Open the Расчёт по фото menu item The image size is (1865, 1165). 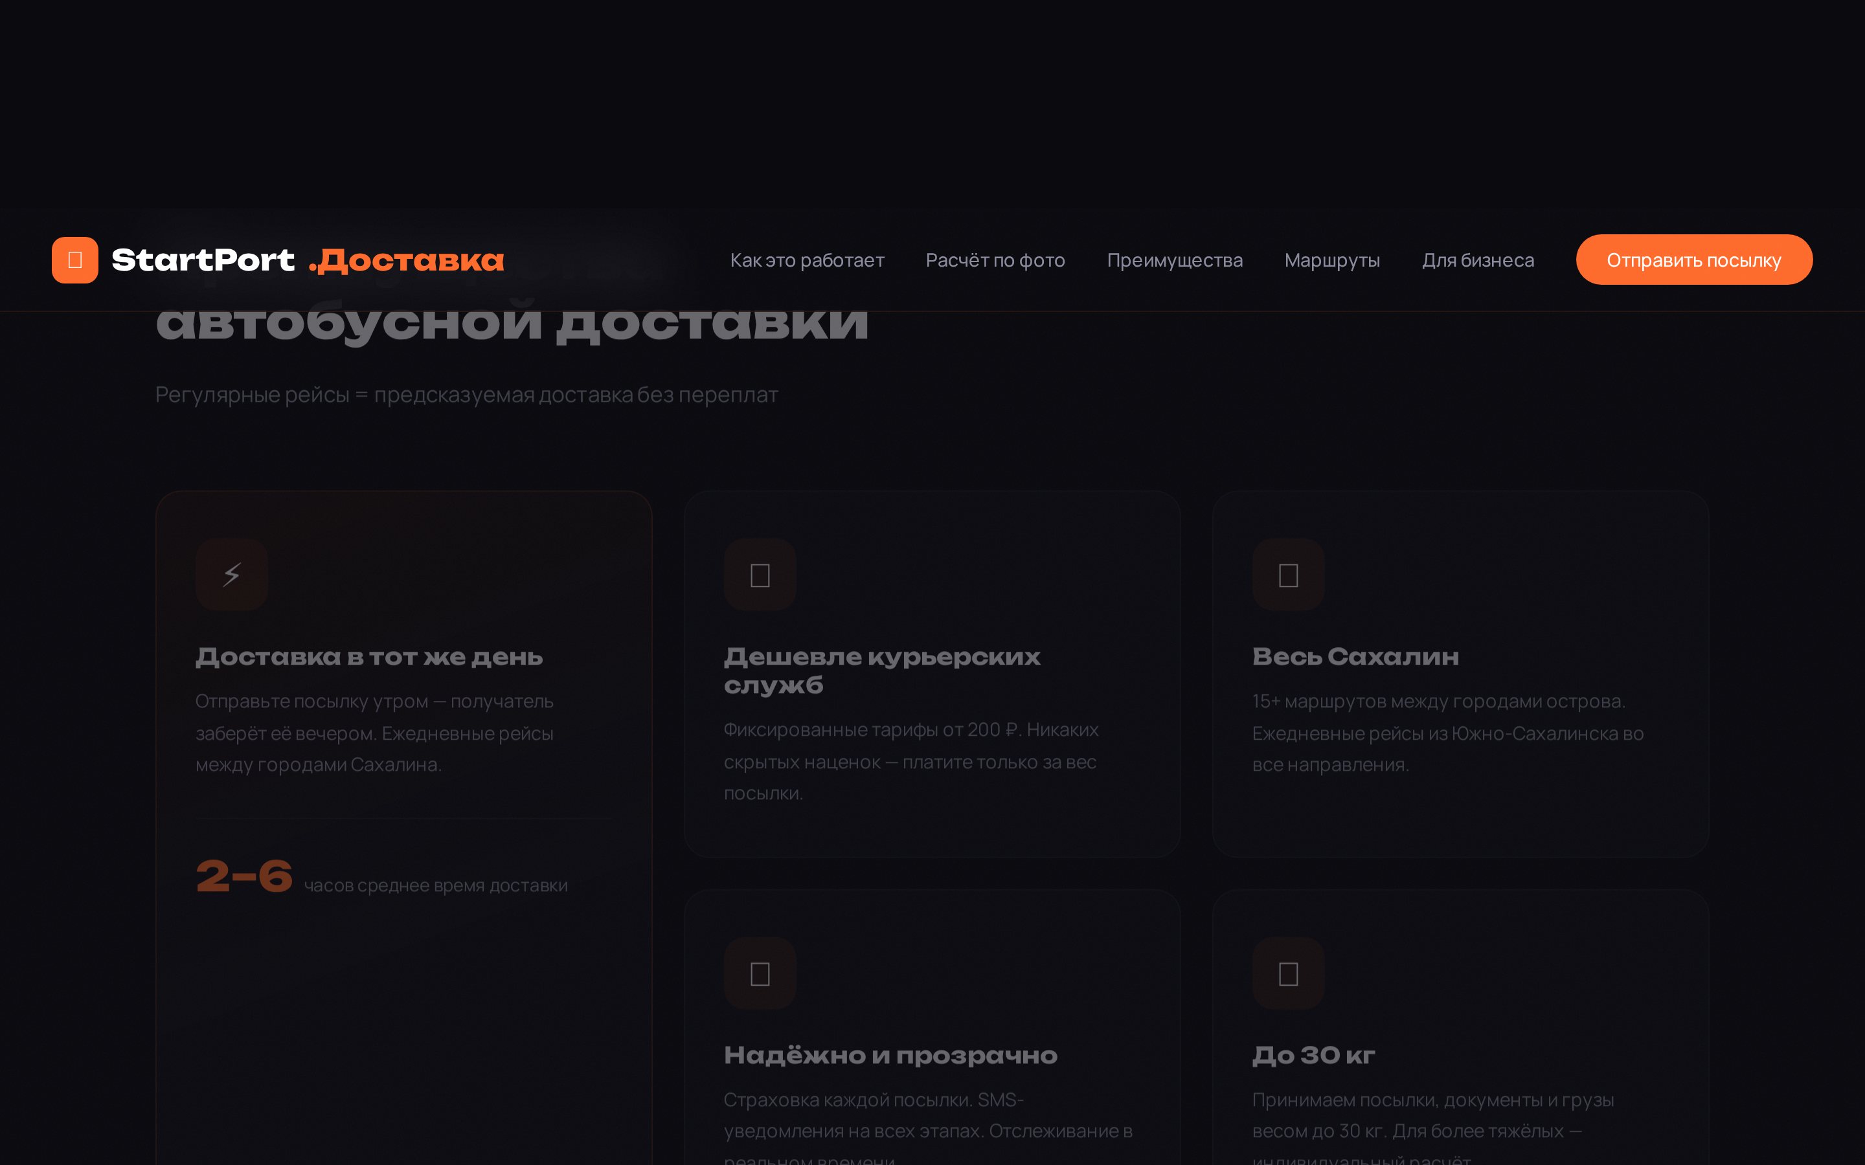(x=995, y=260)
